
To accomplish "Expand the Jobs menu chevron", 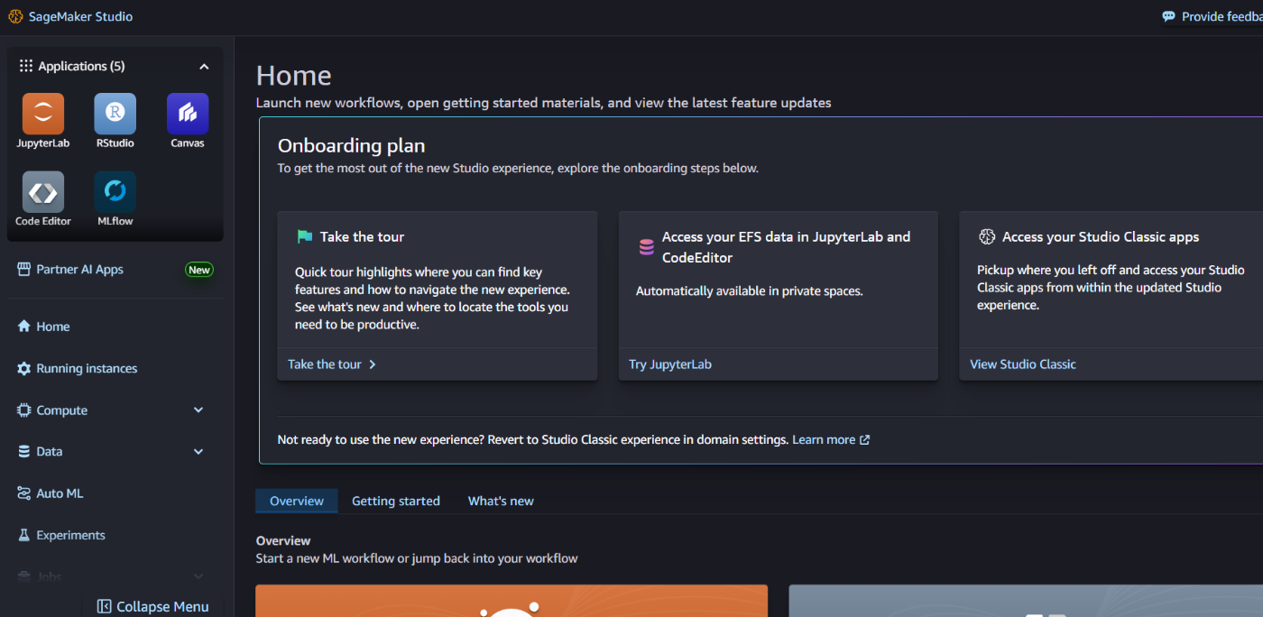I will (x=198, y=576).
